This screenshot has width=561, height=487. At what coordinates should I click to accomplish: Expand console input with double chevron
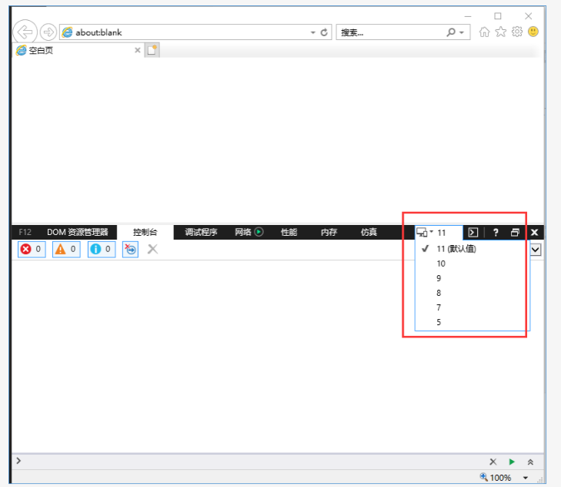pos(530,462)
